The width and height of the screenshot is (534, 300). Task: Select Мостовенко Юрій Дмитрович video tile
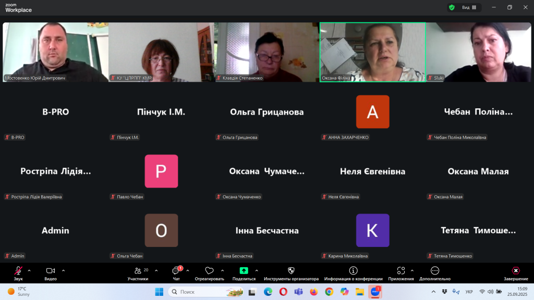pos(55,52)
